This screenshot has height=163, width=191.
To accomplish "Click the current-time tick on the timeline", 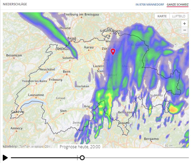I will tap(77, 158).
